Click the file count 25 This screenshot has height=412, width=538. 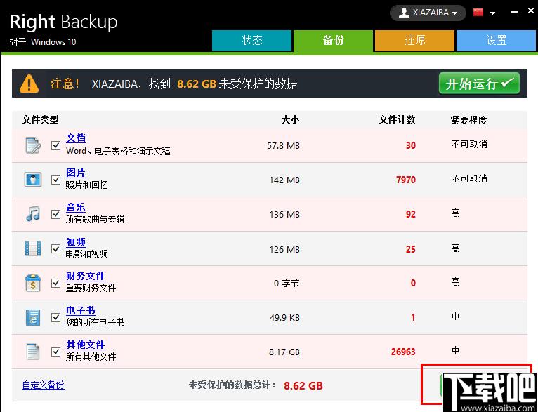(411, 249)
